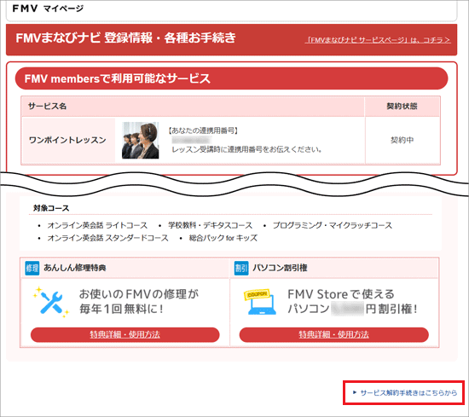The image size is (469, 417).
Task: Click 総合パック for キッズ item
Action: (223, 238)
